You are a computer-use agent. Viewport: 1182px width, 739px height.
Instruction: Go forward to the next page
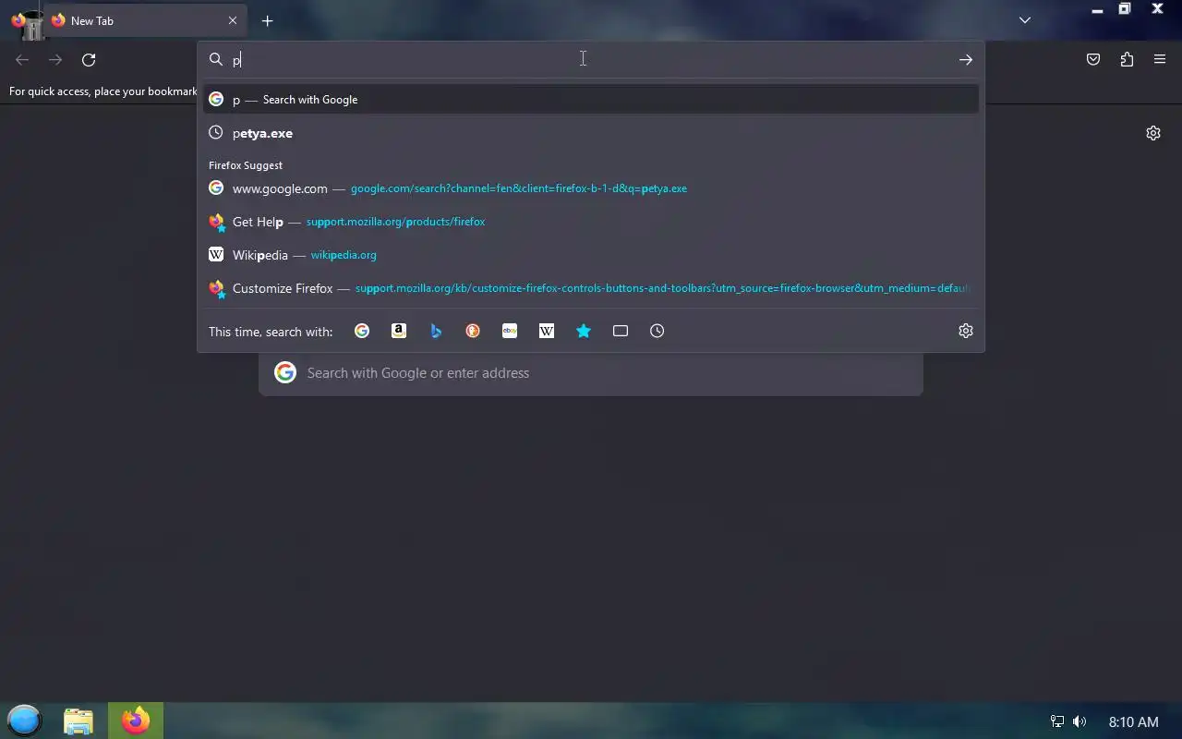point(55,60)
